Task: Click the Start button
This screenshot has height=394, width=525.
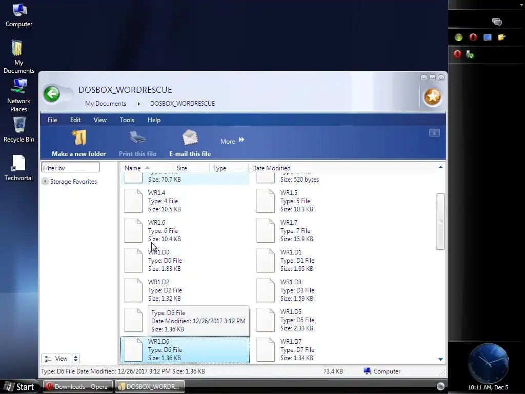Action: point(19,387)
